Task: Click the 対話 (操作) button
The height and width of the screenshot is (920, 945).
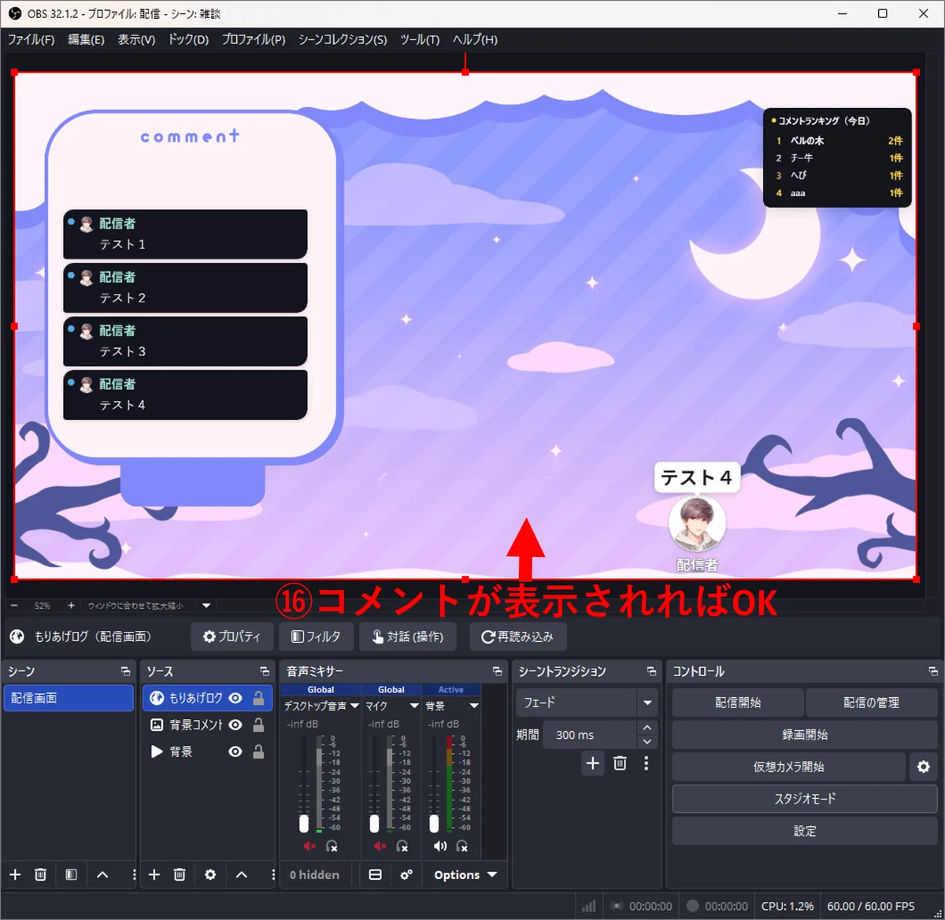Action: click(x=408, y=636)
